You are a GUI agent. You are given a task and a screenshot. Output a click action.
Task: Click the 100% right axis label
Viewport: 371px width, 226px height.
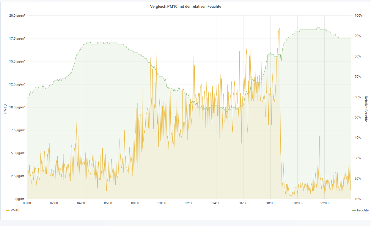(359, 15)
